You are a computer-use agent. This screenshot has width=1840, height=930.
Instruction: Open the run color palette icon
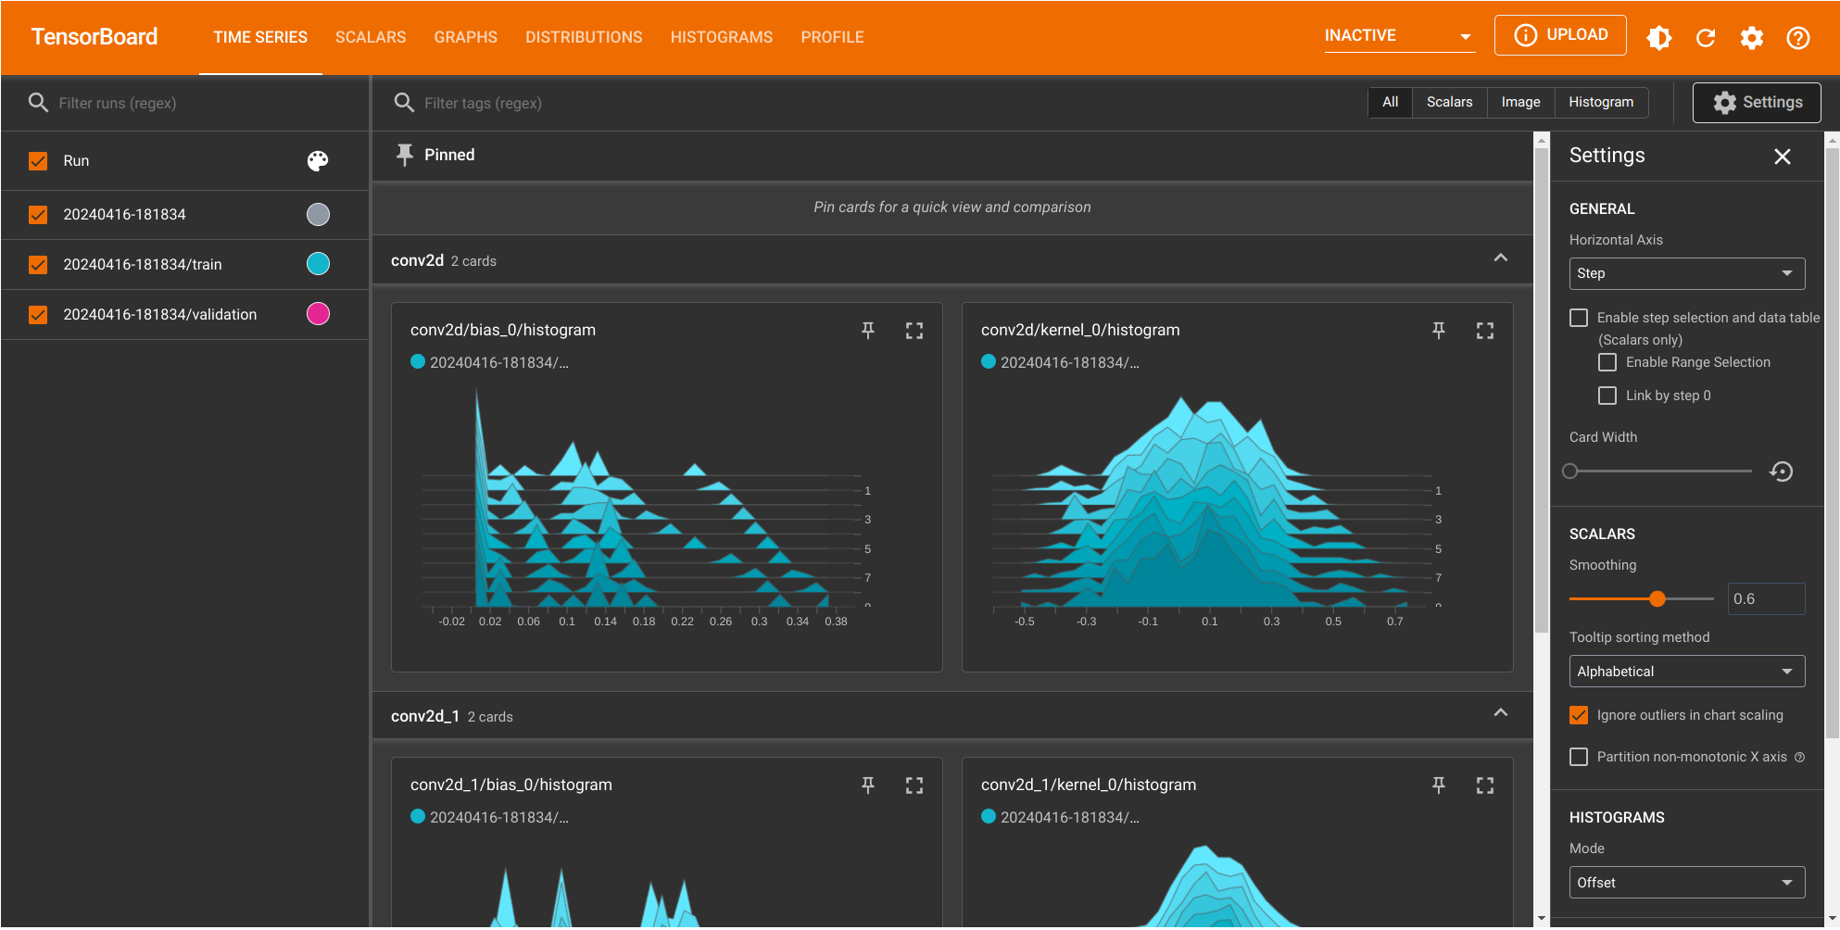coord(318,161)
